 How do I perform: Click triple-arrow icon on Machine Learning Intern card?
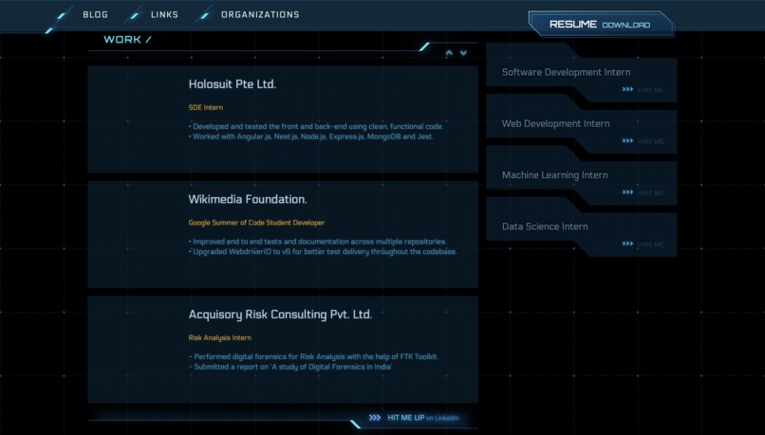tap(628, 192)
